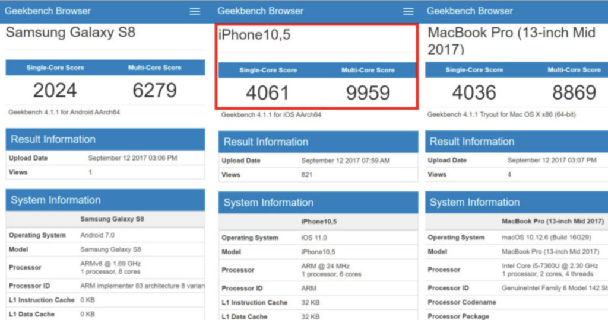The image size is (608, 320).
Task: Click '1 processor, 2 cores, 4 threads' text
Action: (x=547, y=274)
